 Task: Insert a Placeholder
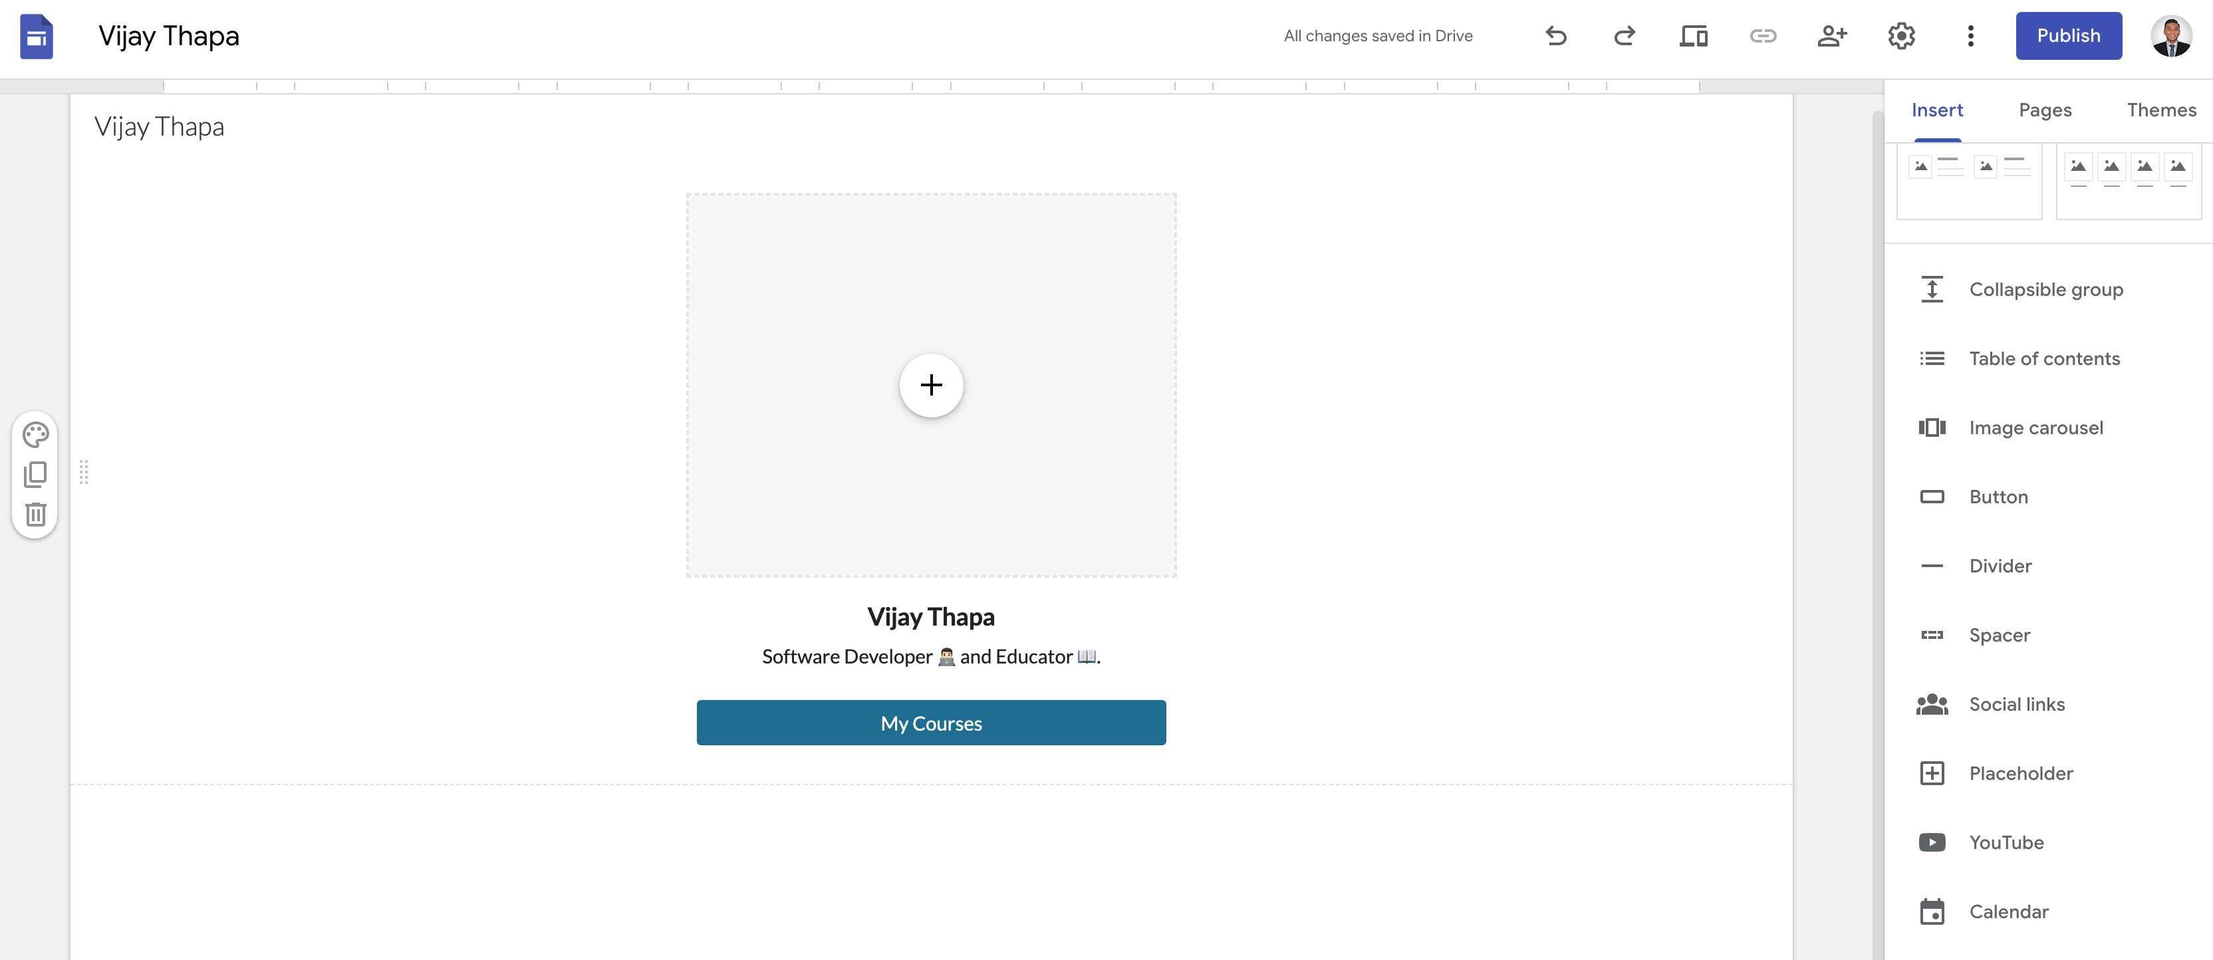click(2048, 773)
